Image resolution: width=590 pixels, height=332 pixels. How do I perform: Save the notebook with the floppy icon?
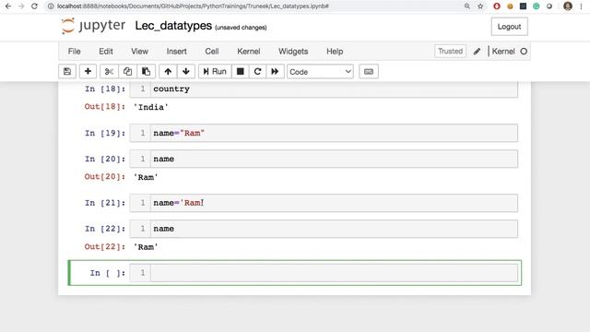coord(67,72)
